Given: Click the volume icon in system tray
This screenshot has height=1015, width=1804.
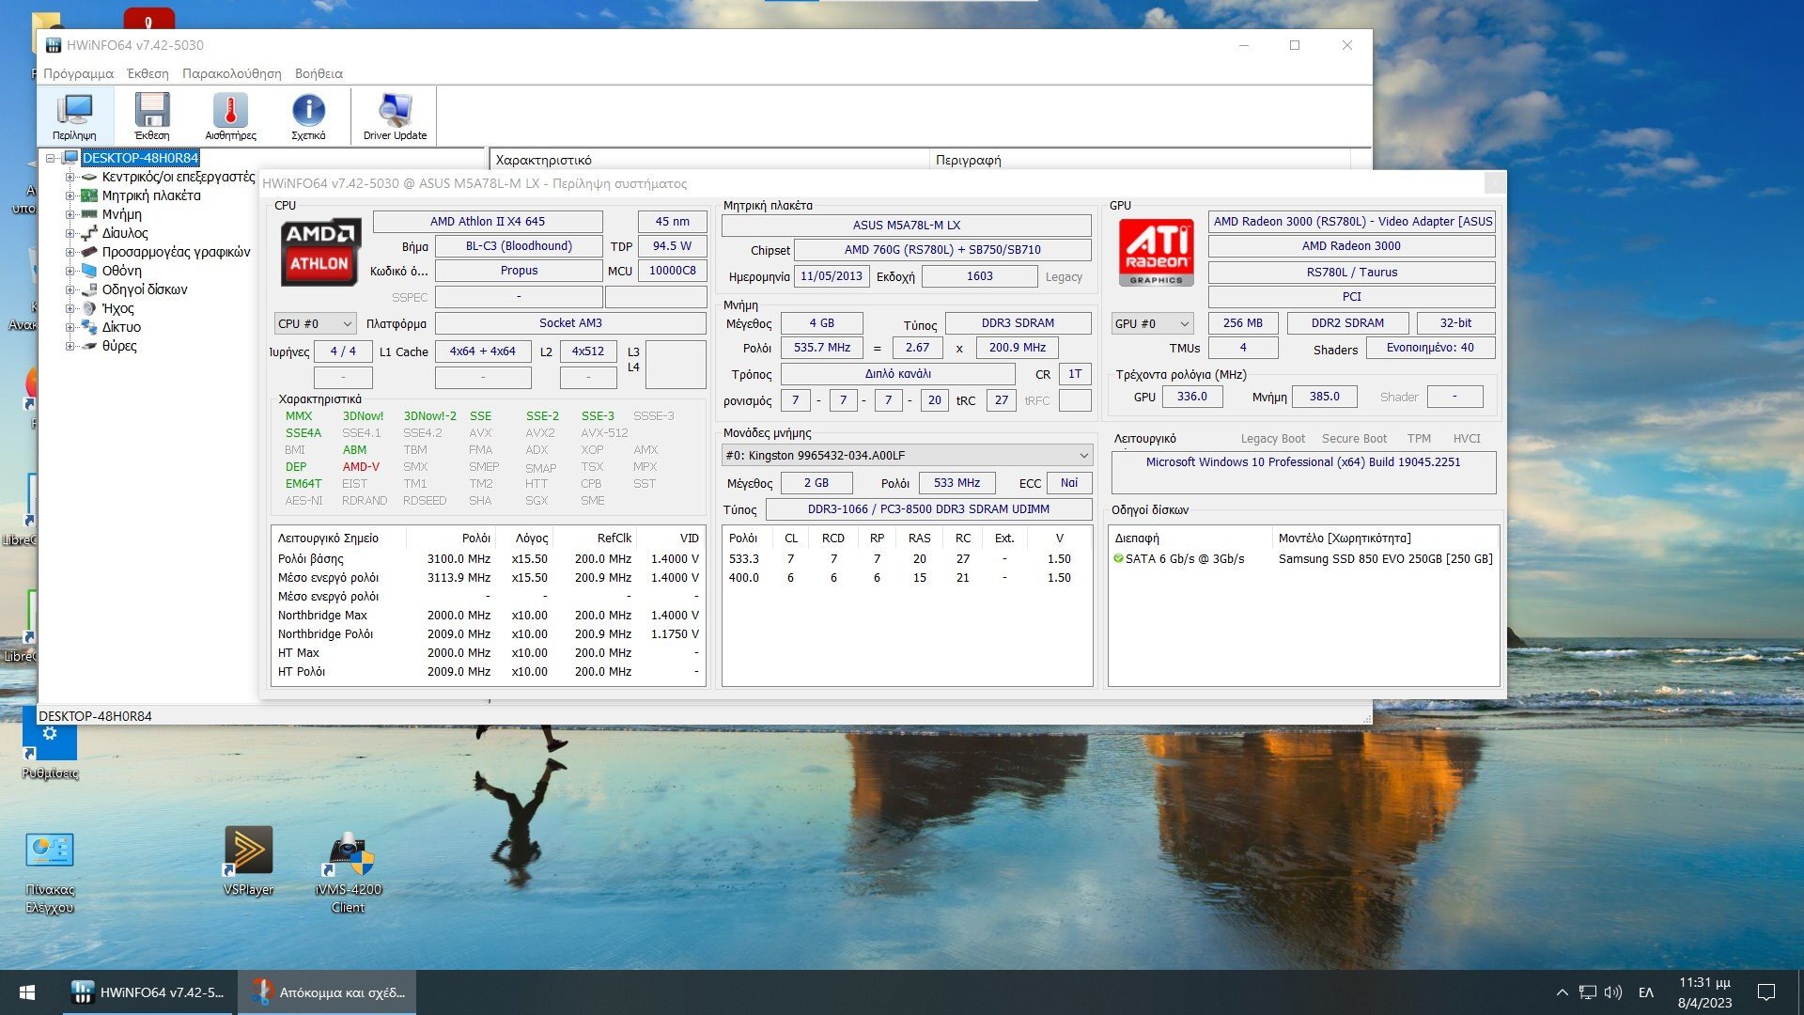Looking at the screenshot, I should pos(1613,992).
